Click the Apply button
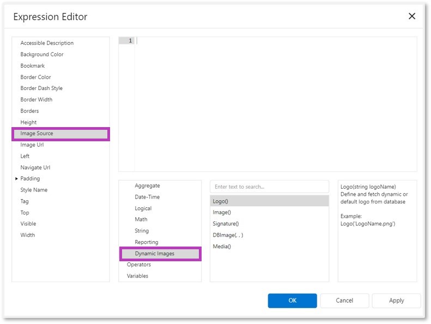Viewport: 431px width, 324px height. [x=396, y=301]
